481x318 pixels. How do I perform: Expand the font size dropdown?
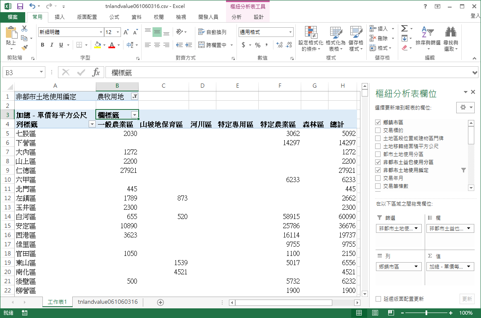[x=118, y=32]
